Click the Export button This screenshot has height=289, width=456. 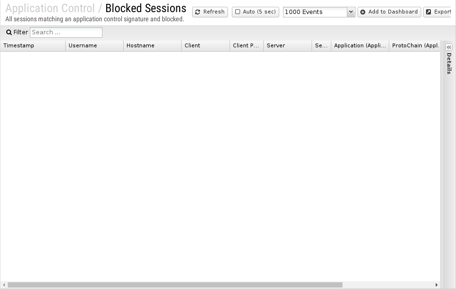(438, 12)
